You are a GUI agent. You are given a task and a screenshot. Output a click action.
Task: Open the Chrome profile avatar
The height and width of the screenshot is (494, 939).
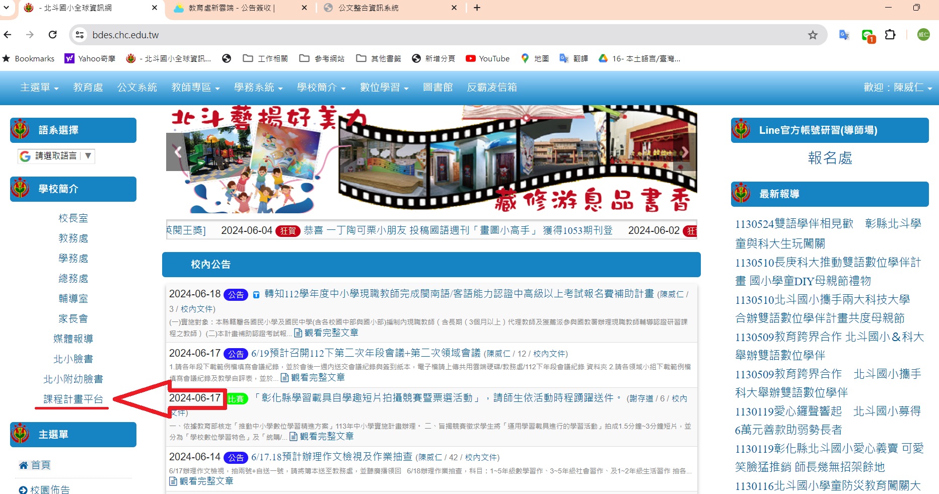coord(923,35)
